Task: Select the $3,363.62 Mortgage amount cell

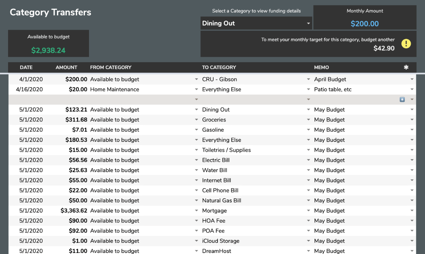Action: click(x=74, y=211)
